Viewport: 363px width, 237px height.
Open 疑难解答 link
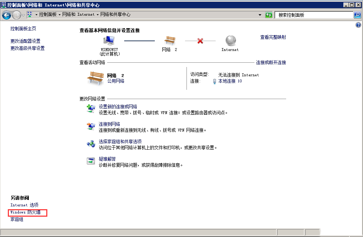point(107,159)
